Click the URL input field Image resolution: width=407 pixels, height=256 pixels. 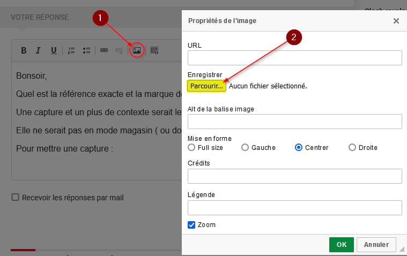tap(294, 58)
